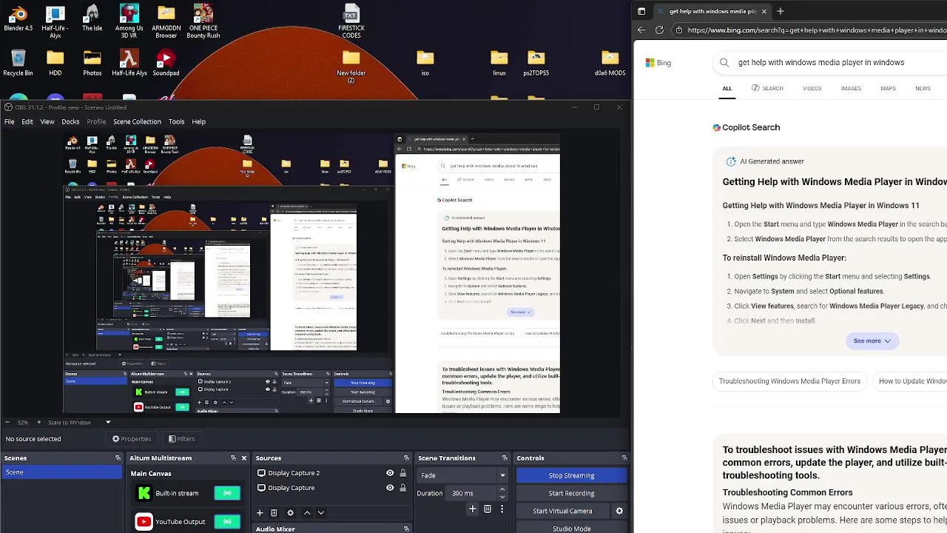This screenshot has width=947, height=533.
Task: Open the Half-Life - Alyx desktop shortcut
Action: (55, 22)
